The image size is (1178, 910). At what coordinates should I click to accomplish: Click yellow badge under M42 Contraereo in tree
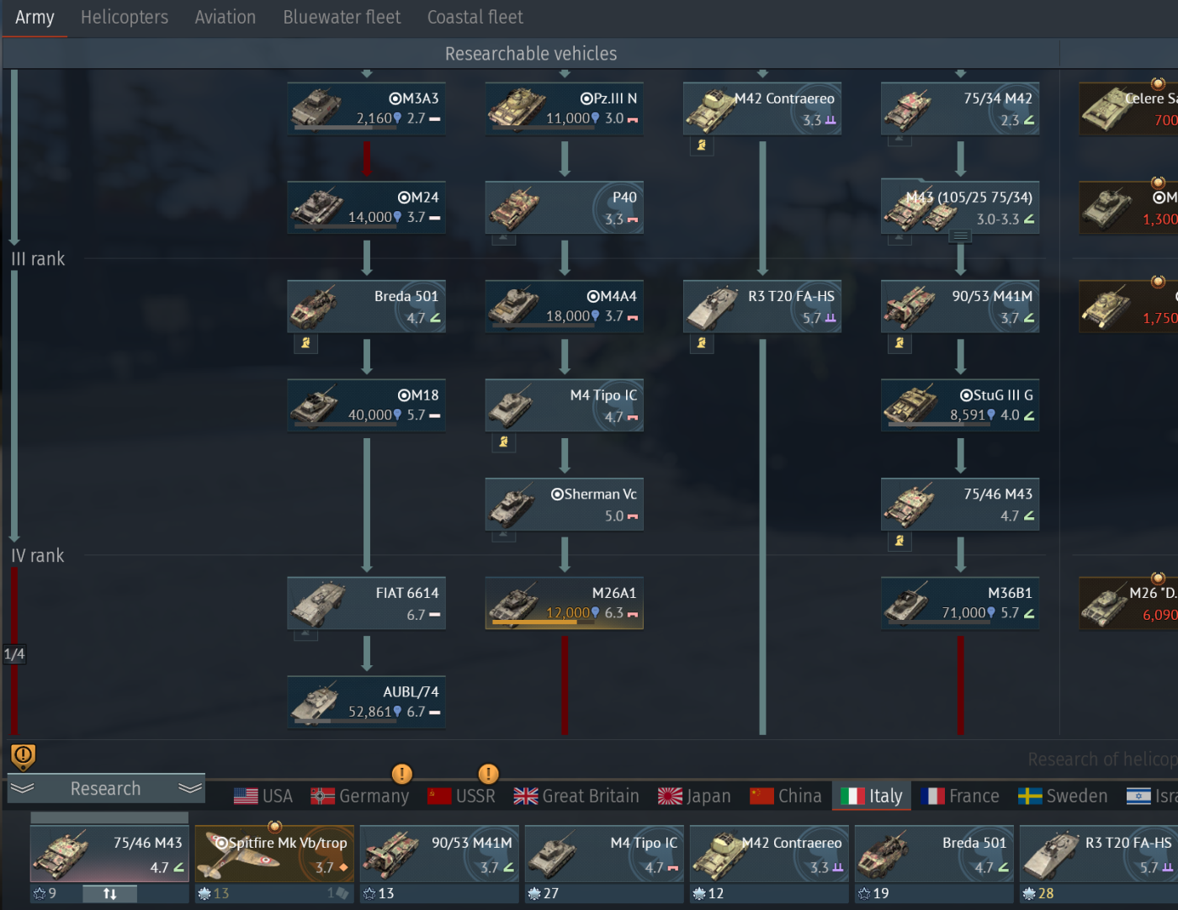click(701, 145)
